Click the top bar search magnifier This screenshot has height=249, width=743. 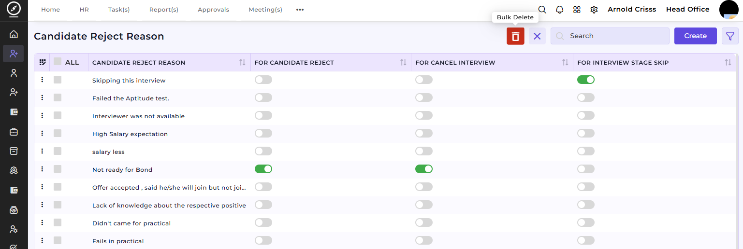[542, 10]
